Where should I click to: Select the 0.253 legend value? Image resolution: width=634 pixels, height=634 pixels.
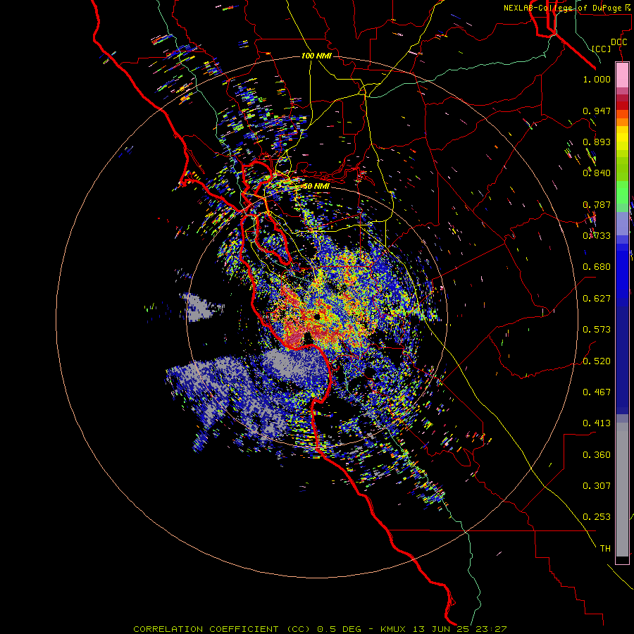click(597, 517)
